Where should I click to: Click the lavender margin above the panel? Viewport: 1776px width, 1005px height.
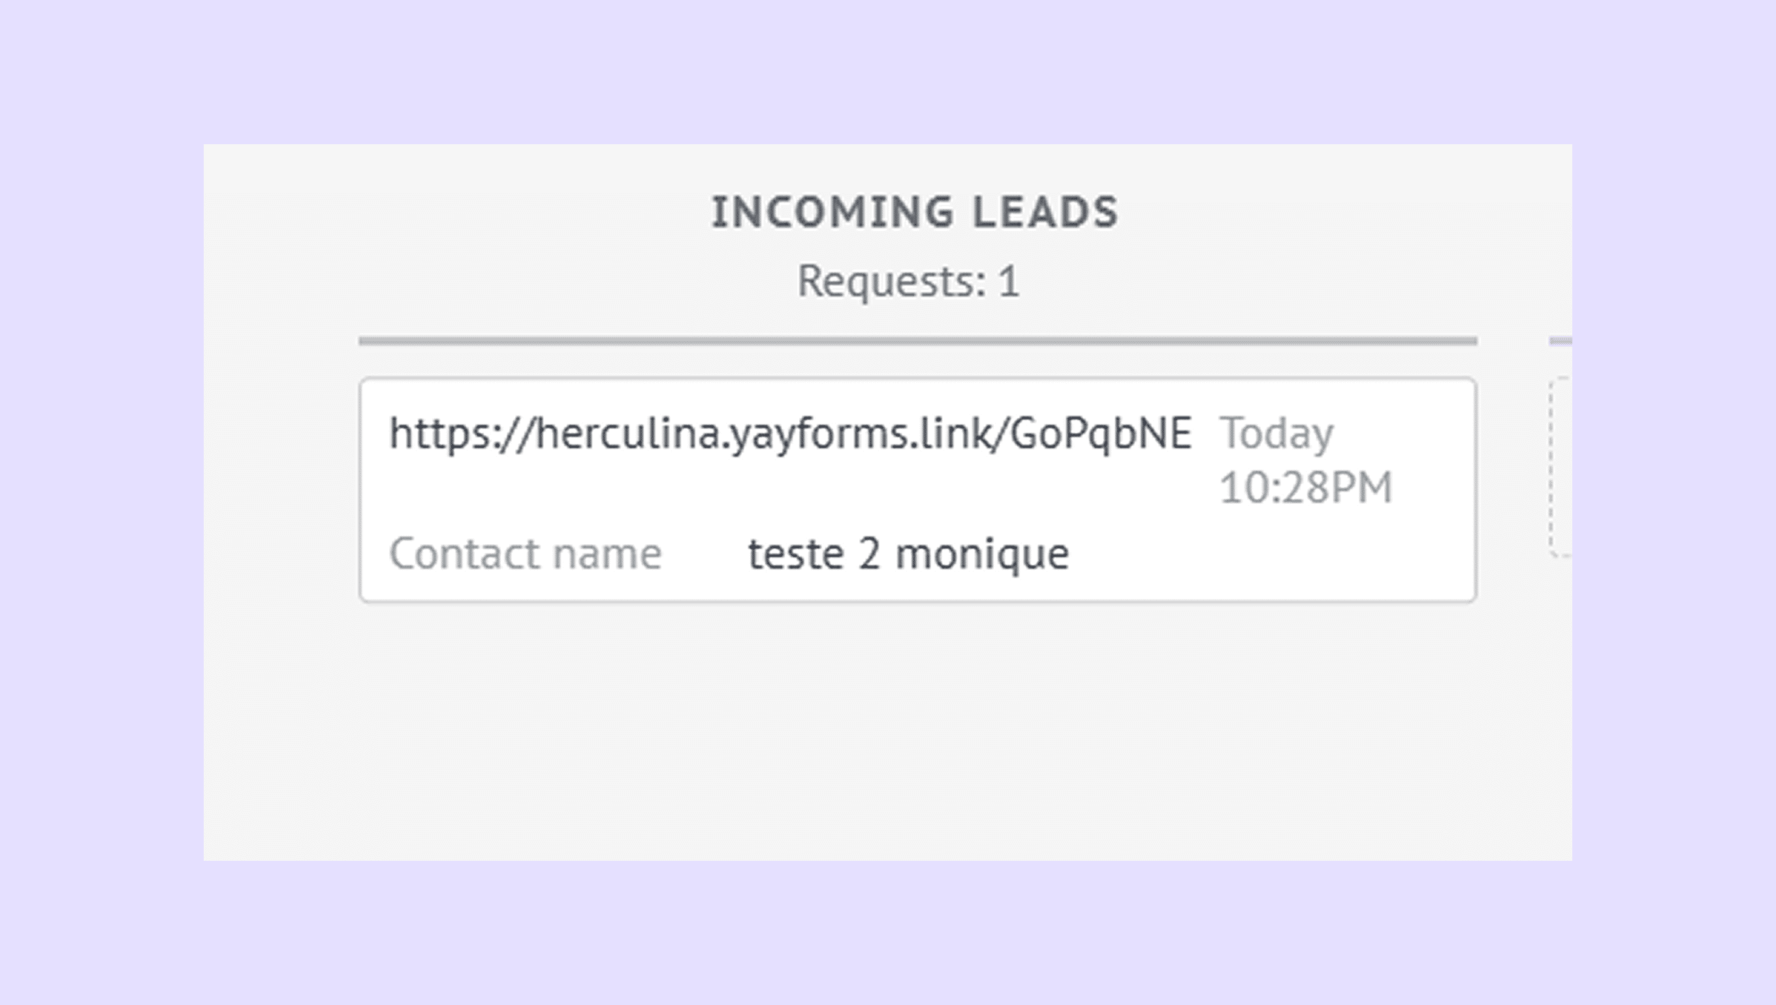888,69
